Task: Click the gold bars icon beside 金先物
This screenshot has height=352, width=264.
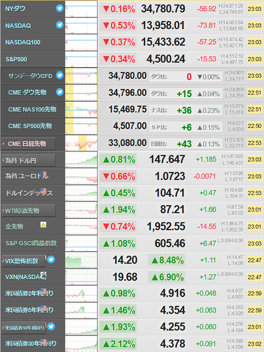Action: [x=43, y=224]
